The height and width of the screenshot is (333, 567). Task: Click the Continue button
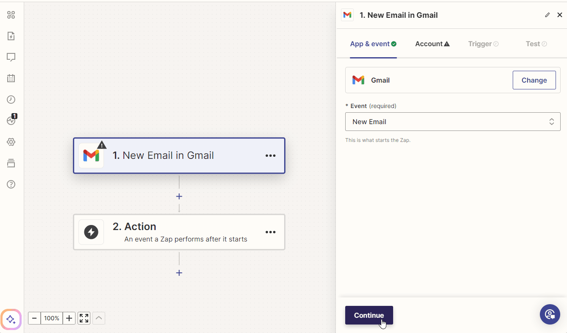(x=369, y=315)
